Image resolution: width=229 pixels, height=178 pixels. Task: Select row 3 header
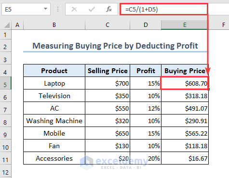pos(5,58)
